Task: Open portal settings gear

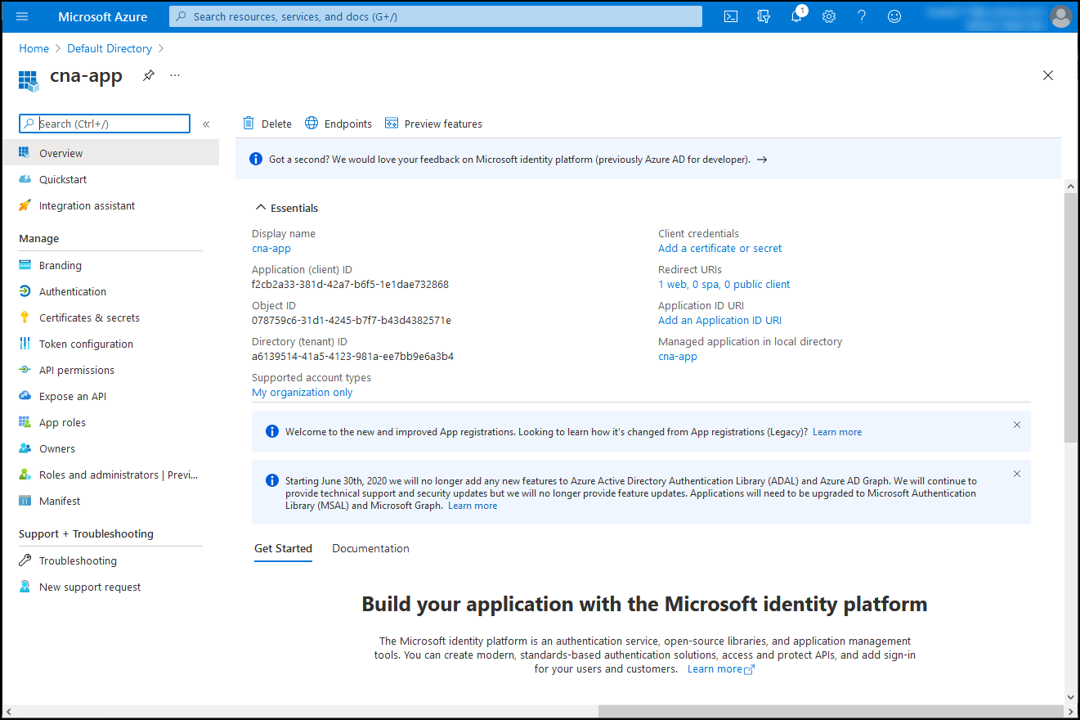Action: pos(829,16)
